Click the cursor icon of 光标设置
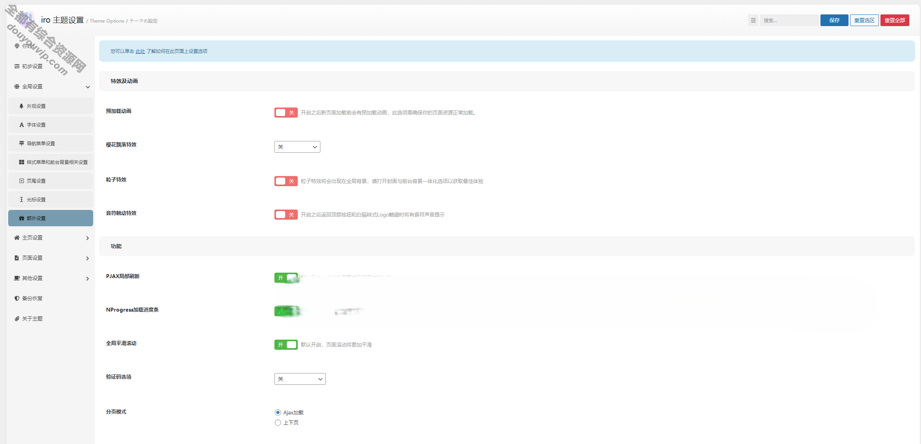Viewport: 921px width, 444px height. tap(21, 199)
